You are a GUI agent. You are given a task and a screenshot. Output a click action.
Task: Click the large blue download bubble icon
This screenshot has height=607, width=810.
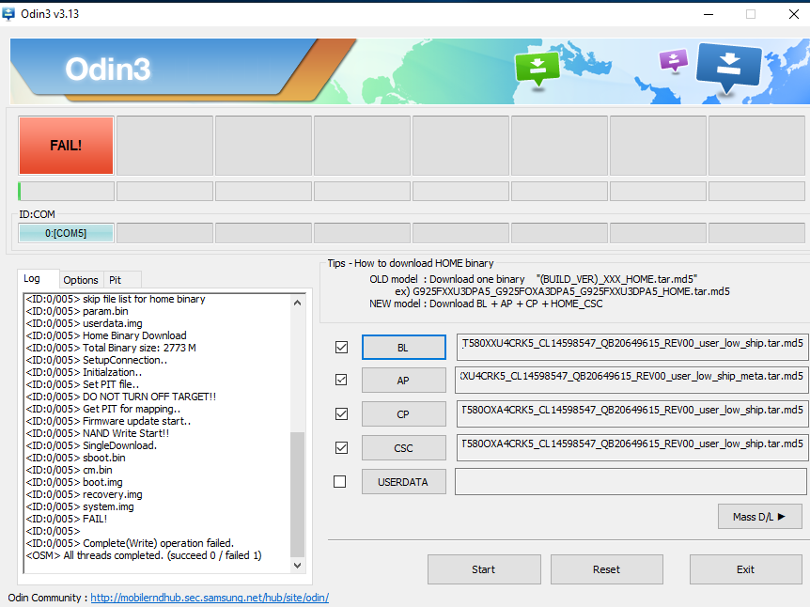click(x=728, y=67)
